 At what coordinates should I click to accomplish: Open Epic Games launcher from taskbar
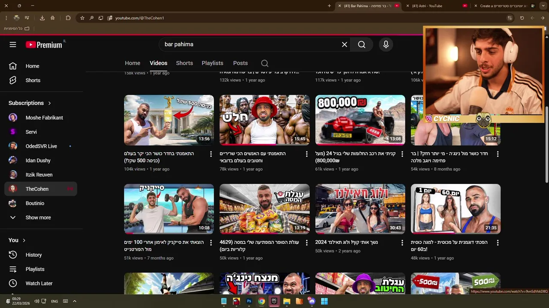click(x=274, y=301)
